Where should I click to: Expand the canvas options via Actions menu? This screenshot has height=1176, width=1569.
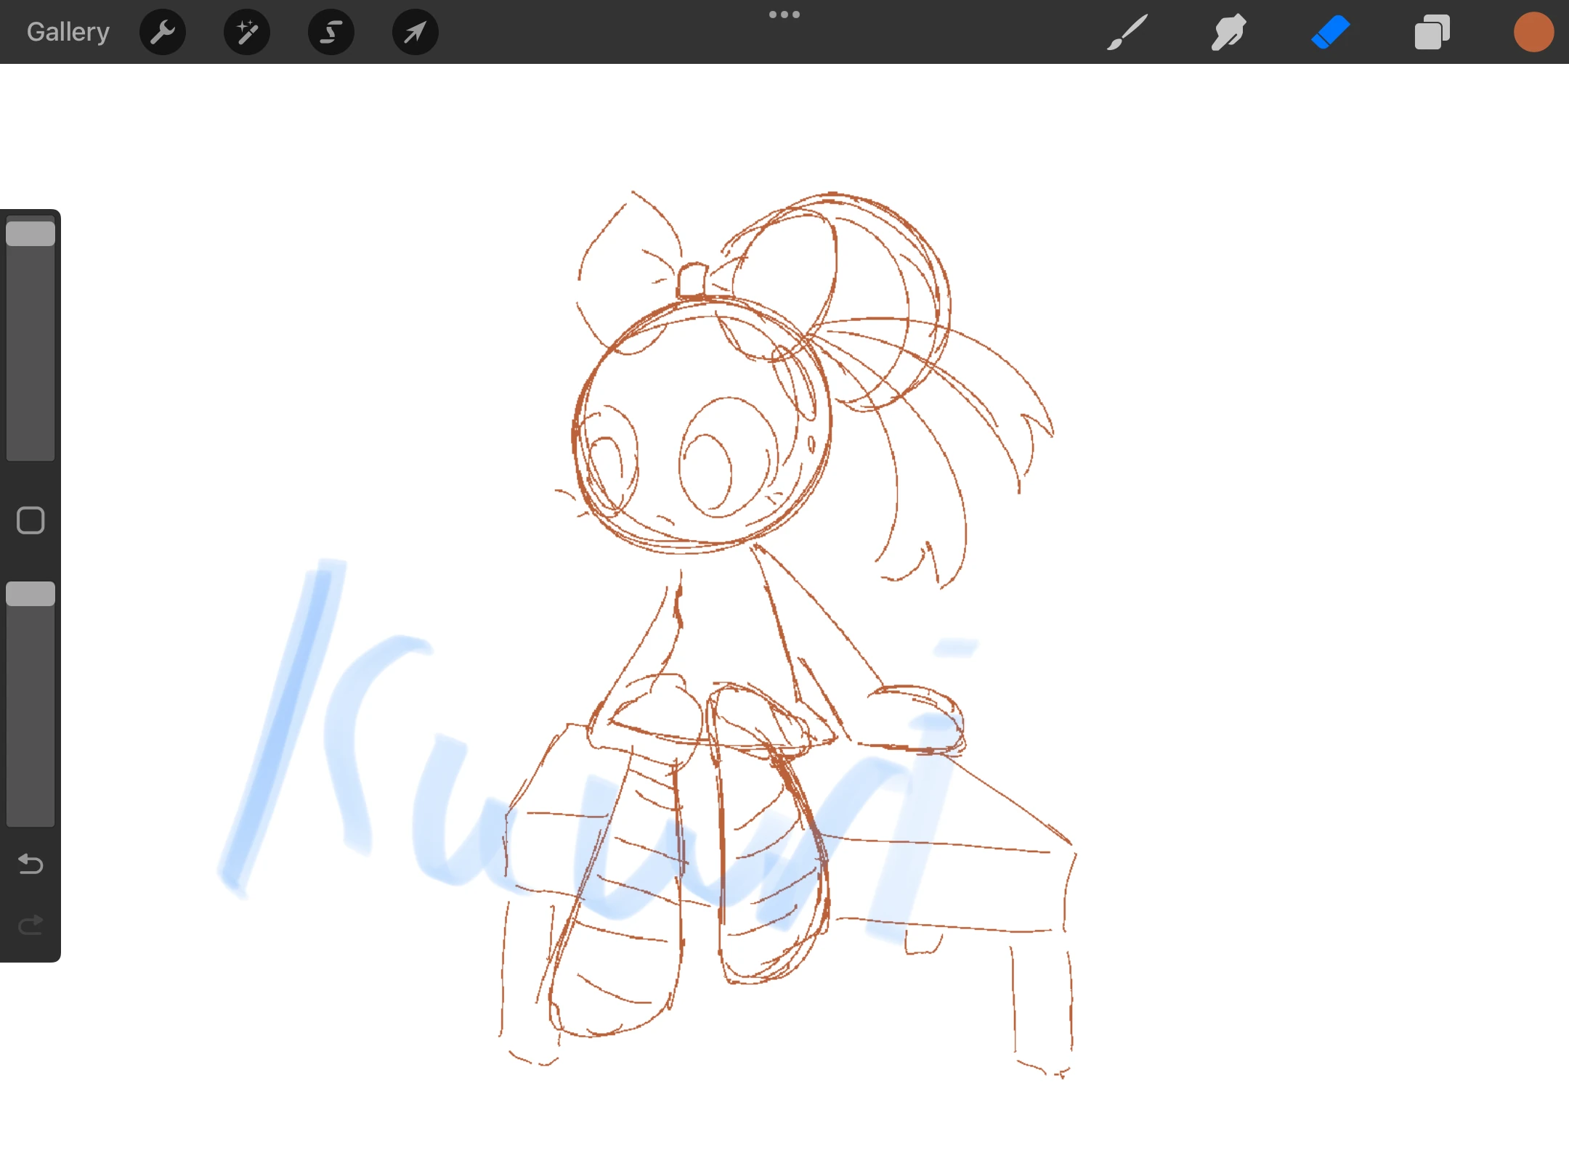click(x=162, y=31)
